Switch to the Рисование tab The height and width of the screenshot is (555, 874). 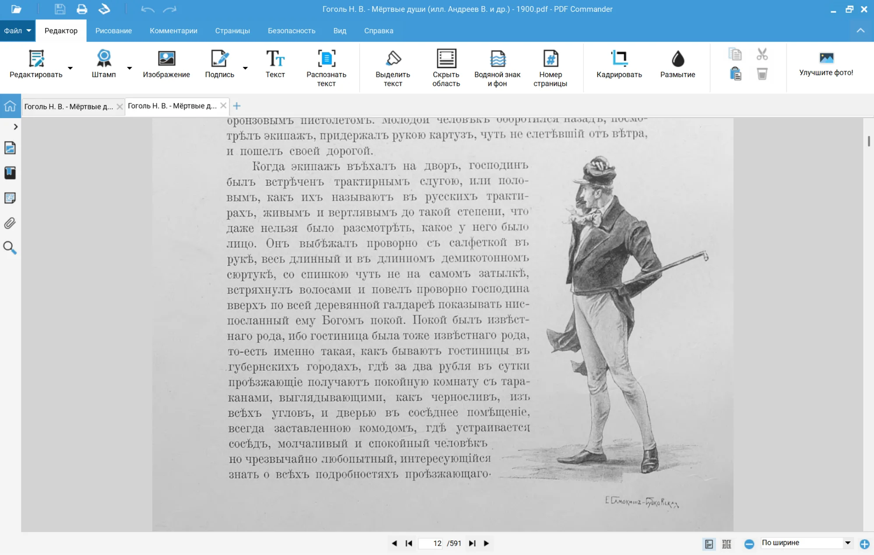pyautogui.click(x=113, y=31)
